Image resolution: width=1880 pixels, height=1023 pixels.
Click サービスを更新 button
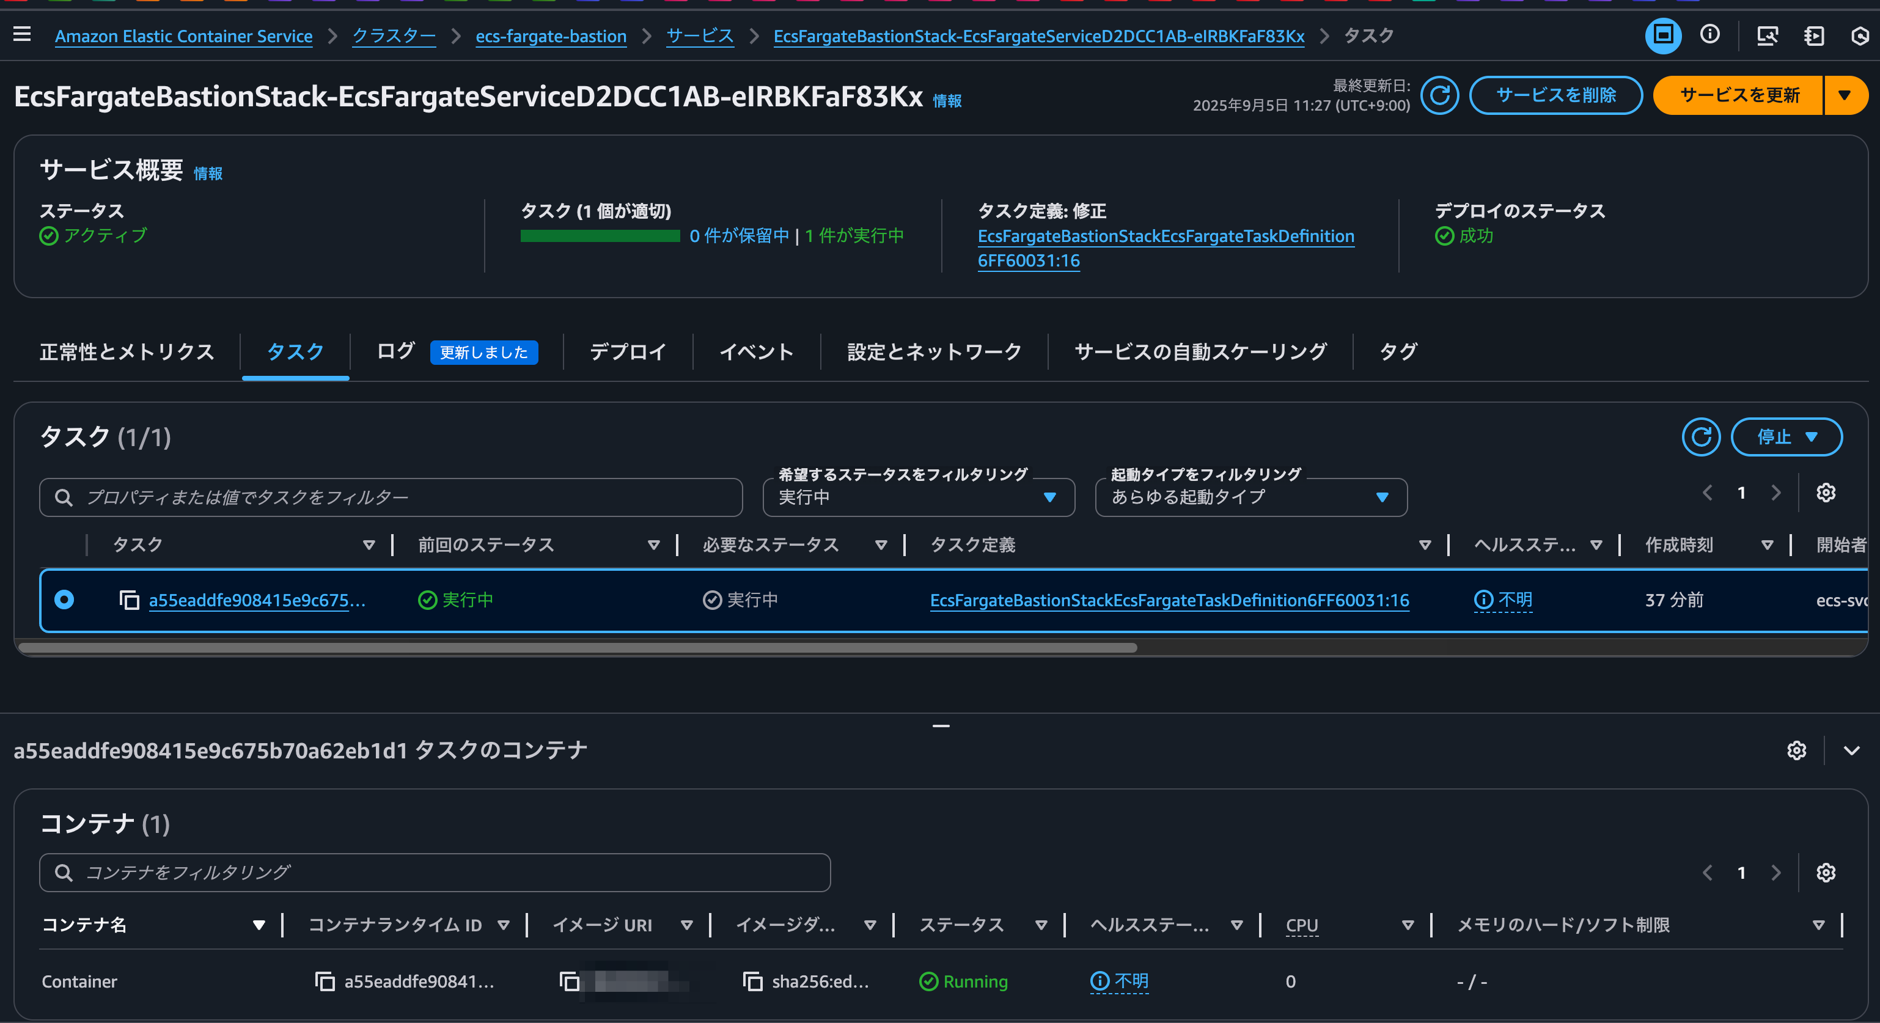pos(1739,95)
